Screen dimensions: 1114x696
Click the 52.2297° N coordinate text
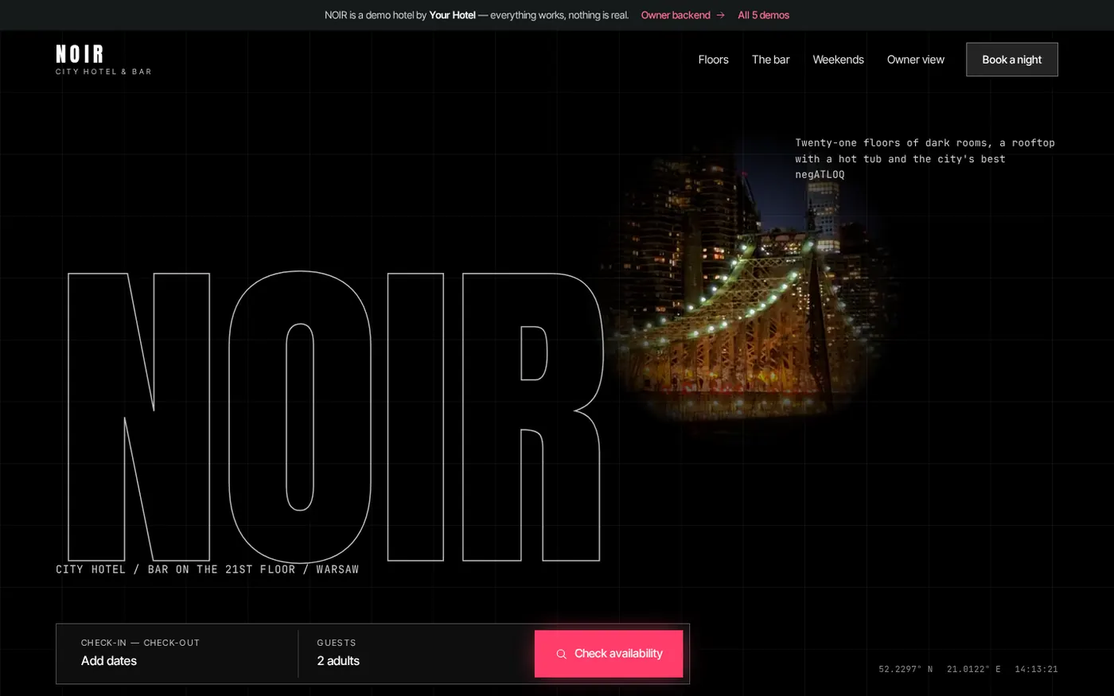[906, 669]
